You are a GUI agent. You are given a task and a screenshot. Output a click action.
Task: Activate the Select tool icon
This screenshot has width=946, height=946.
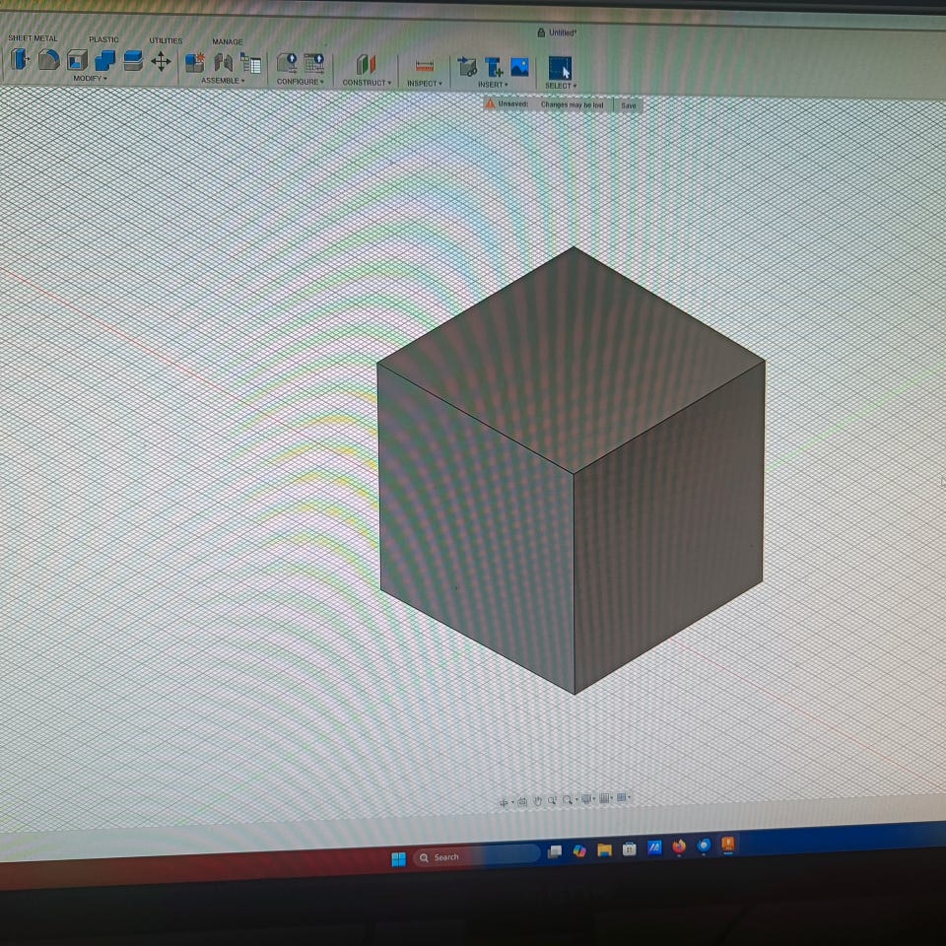pyautogui.click(x=560, y=68)
